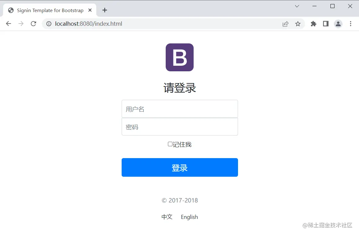
Task: Click the address bar URL localhost:8080/index.html
Action: click(89, 24)
